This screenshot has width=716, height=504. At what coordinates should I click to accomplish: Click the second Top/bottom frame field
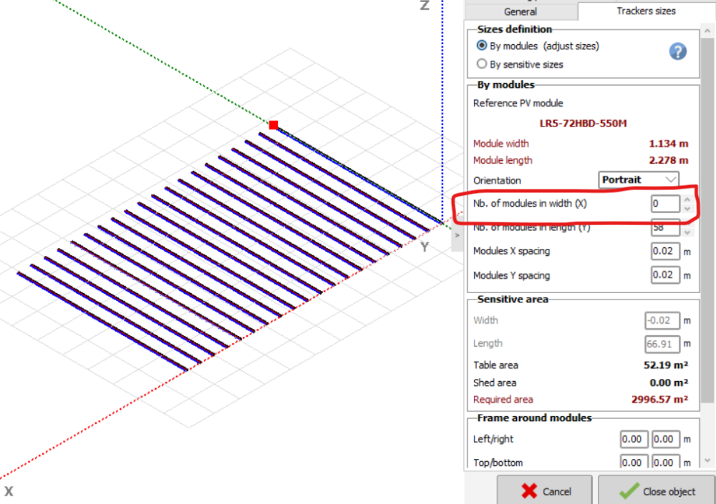coord(666,463)
